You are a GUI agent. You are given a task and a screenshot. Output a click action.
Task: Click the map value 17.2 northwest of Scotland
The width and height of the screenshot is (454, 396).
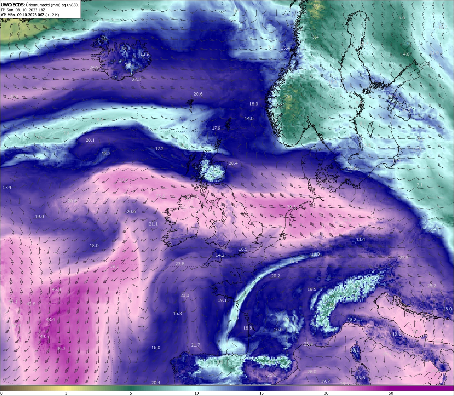pyautogui.click(x=159, y=149)
